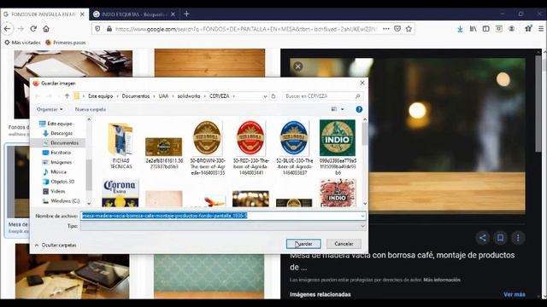Viewport: 547px width, 307px height.
Task: Open more options dots in image preview
Action: (x=518, y=238)
